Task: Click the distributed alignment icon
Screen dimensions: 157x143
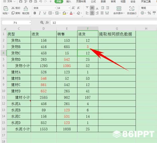Action: [107, 13]
